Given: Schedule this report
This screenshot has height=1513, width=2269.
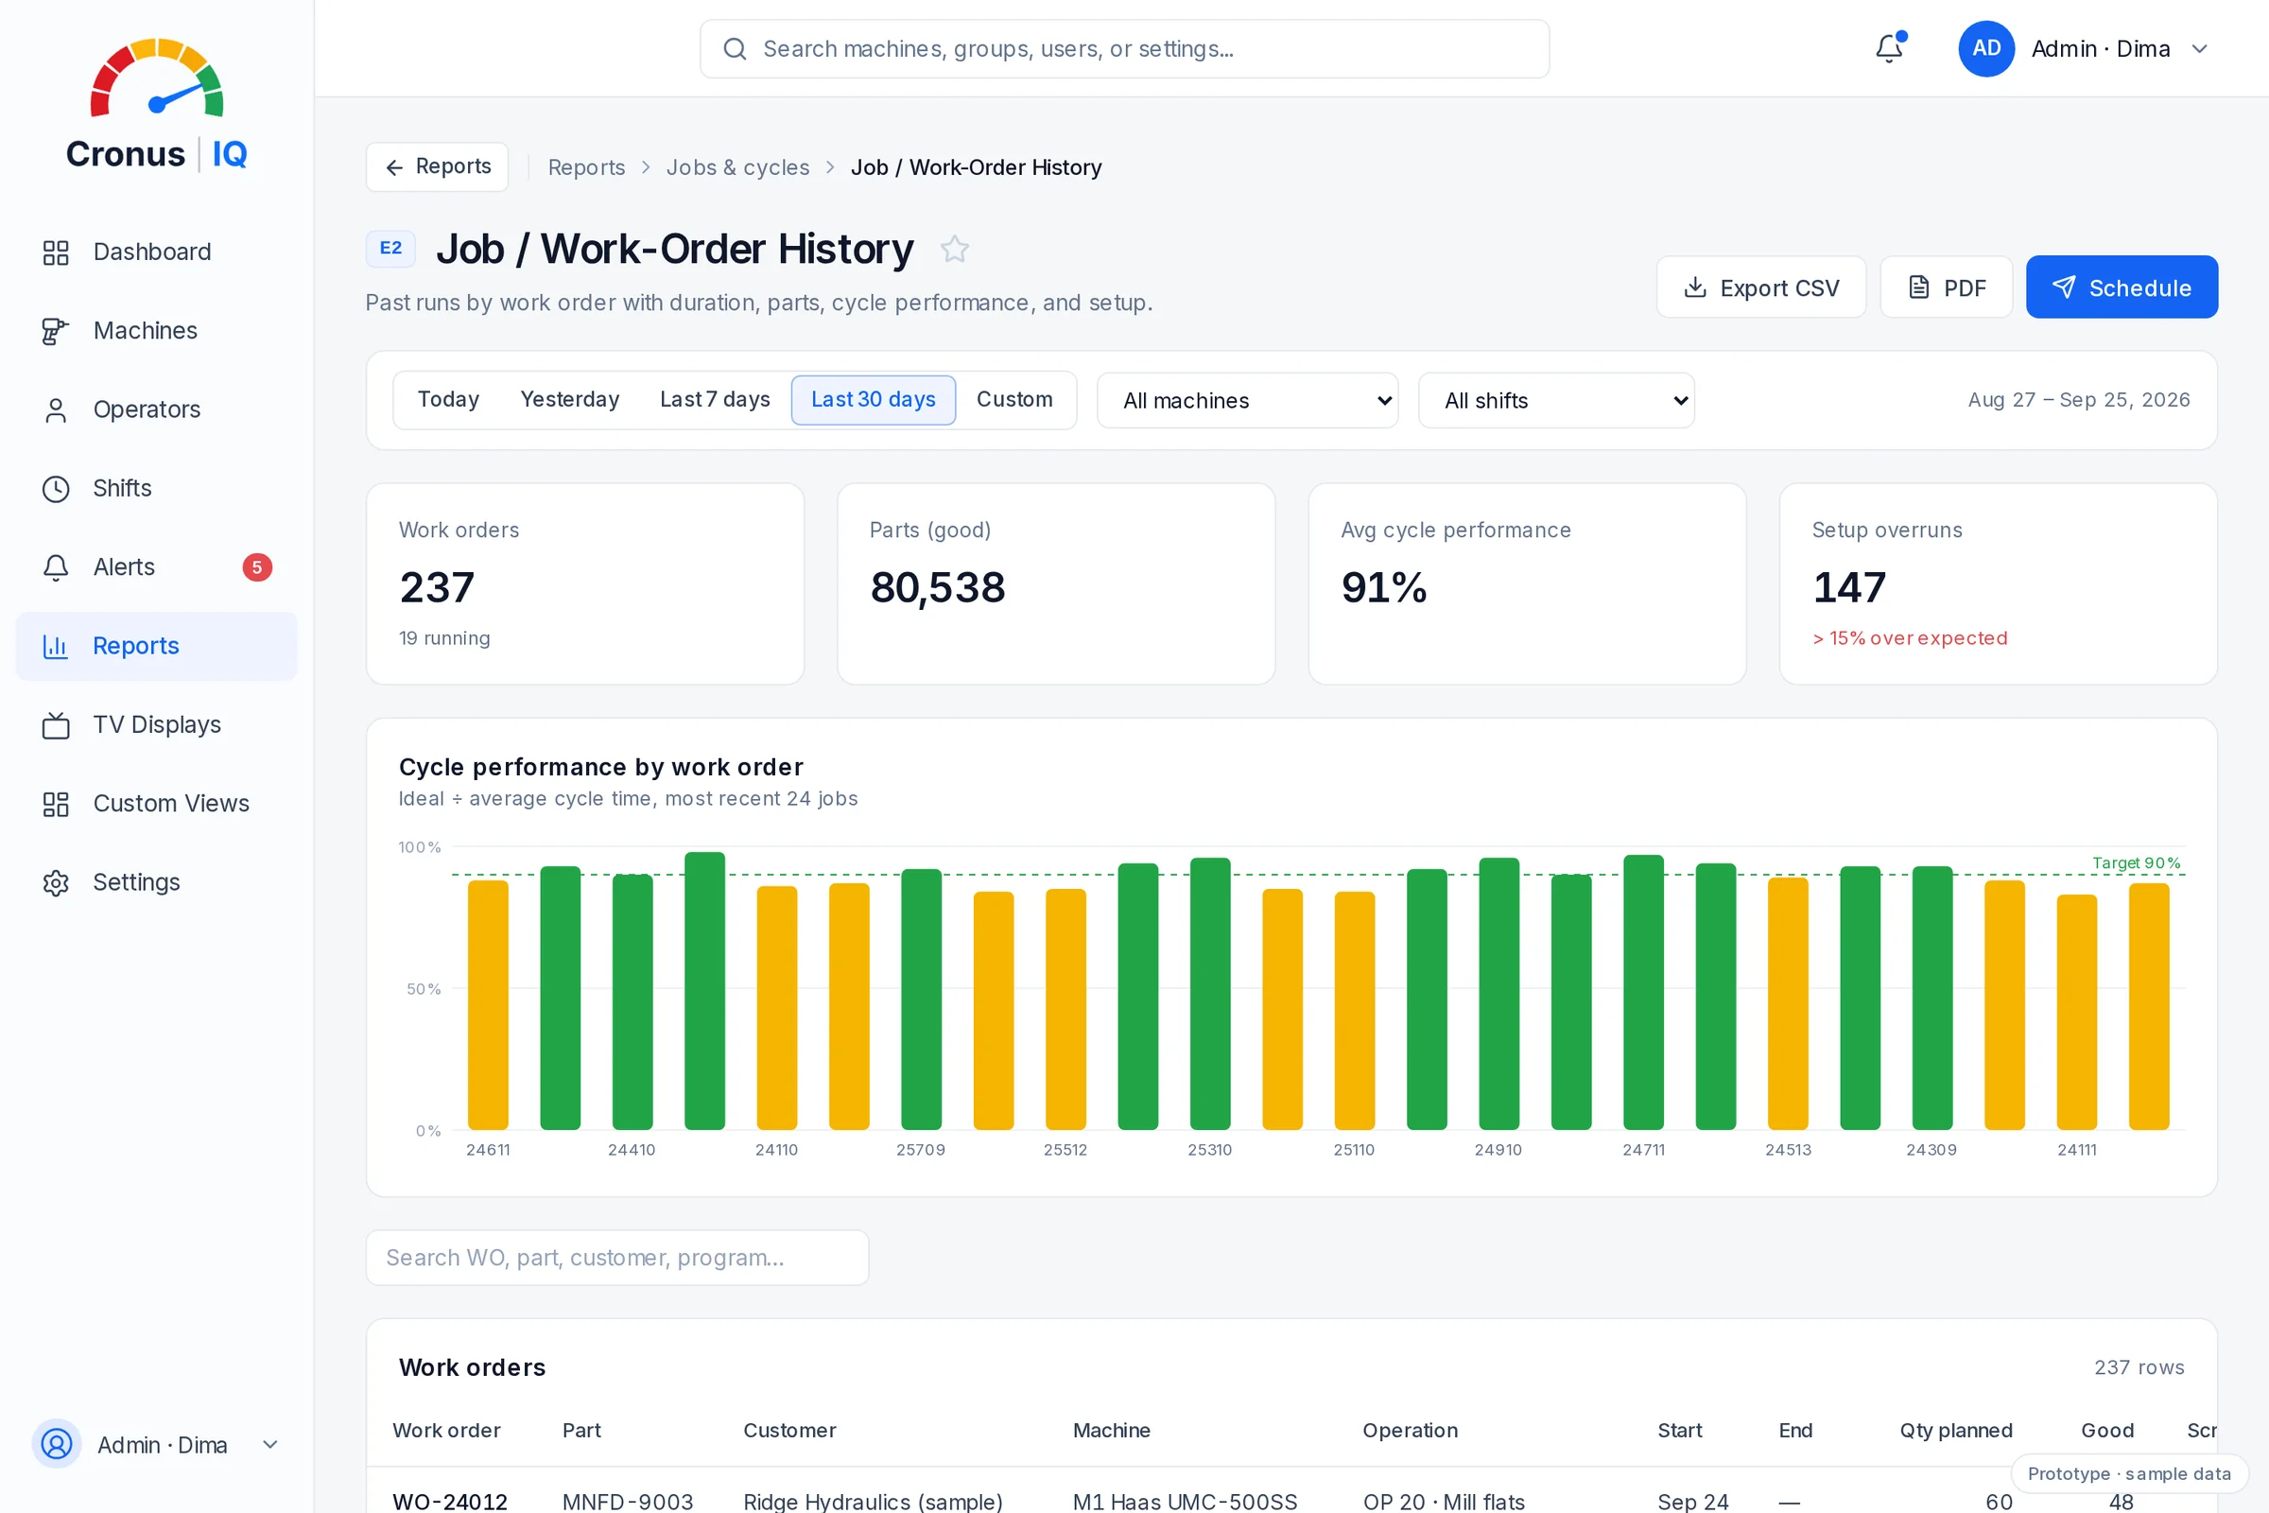Looking at the screenshot, I should (2122, 287).
